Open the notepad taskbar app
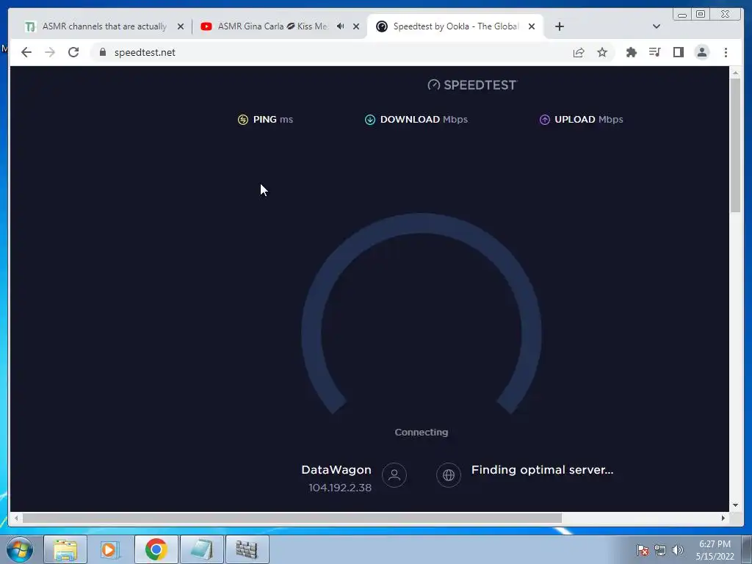This screenshot has height=564, width=752. [201, 549]
